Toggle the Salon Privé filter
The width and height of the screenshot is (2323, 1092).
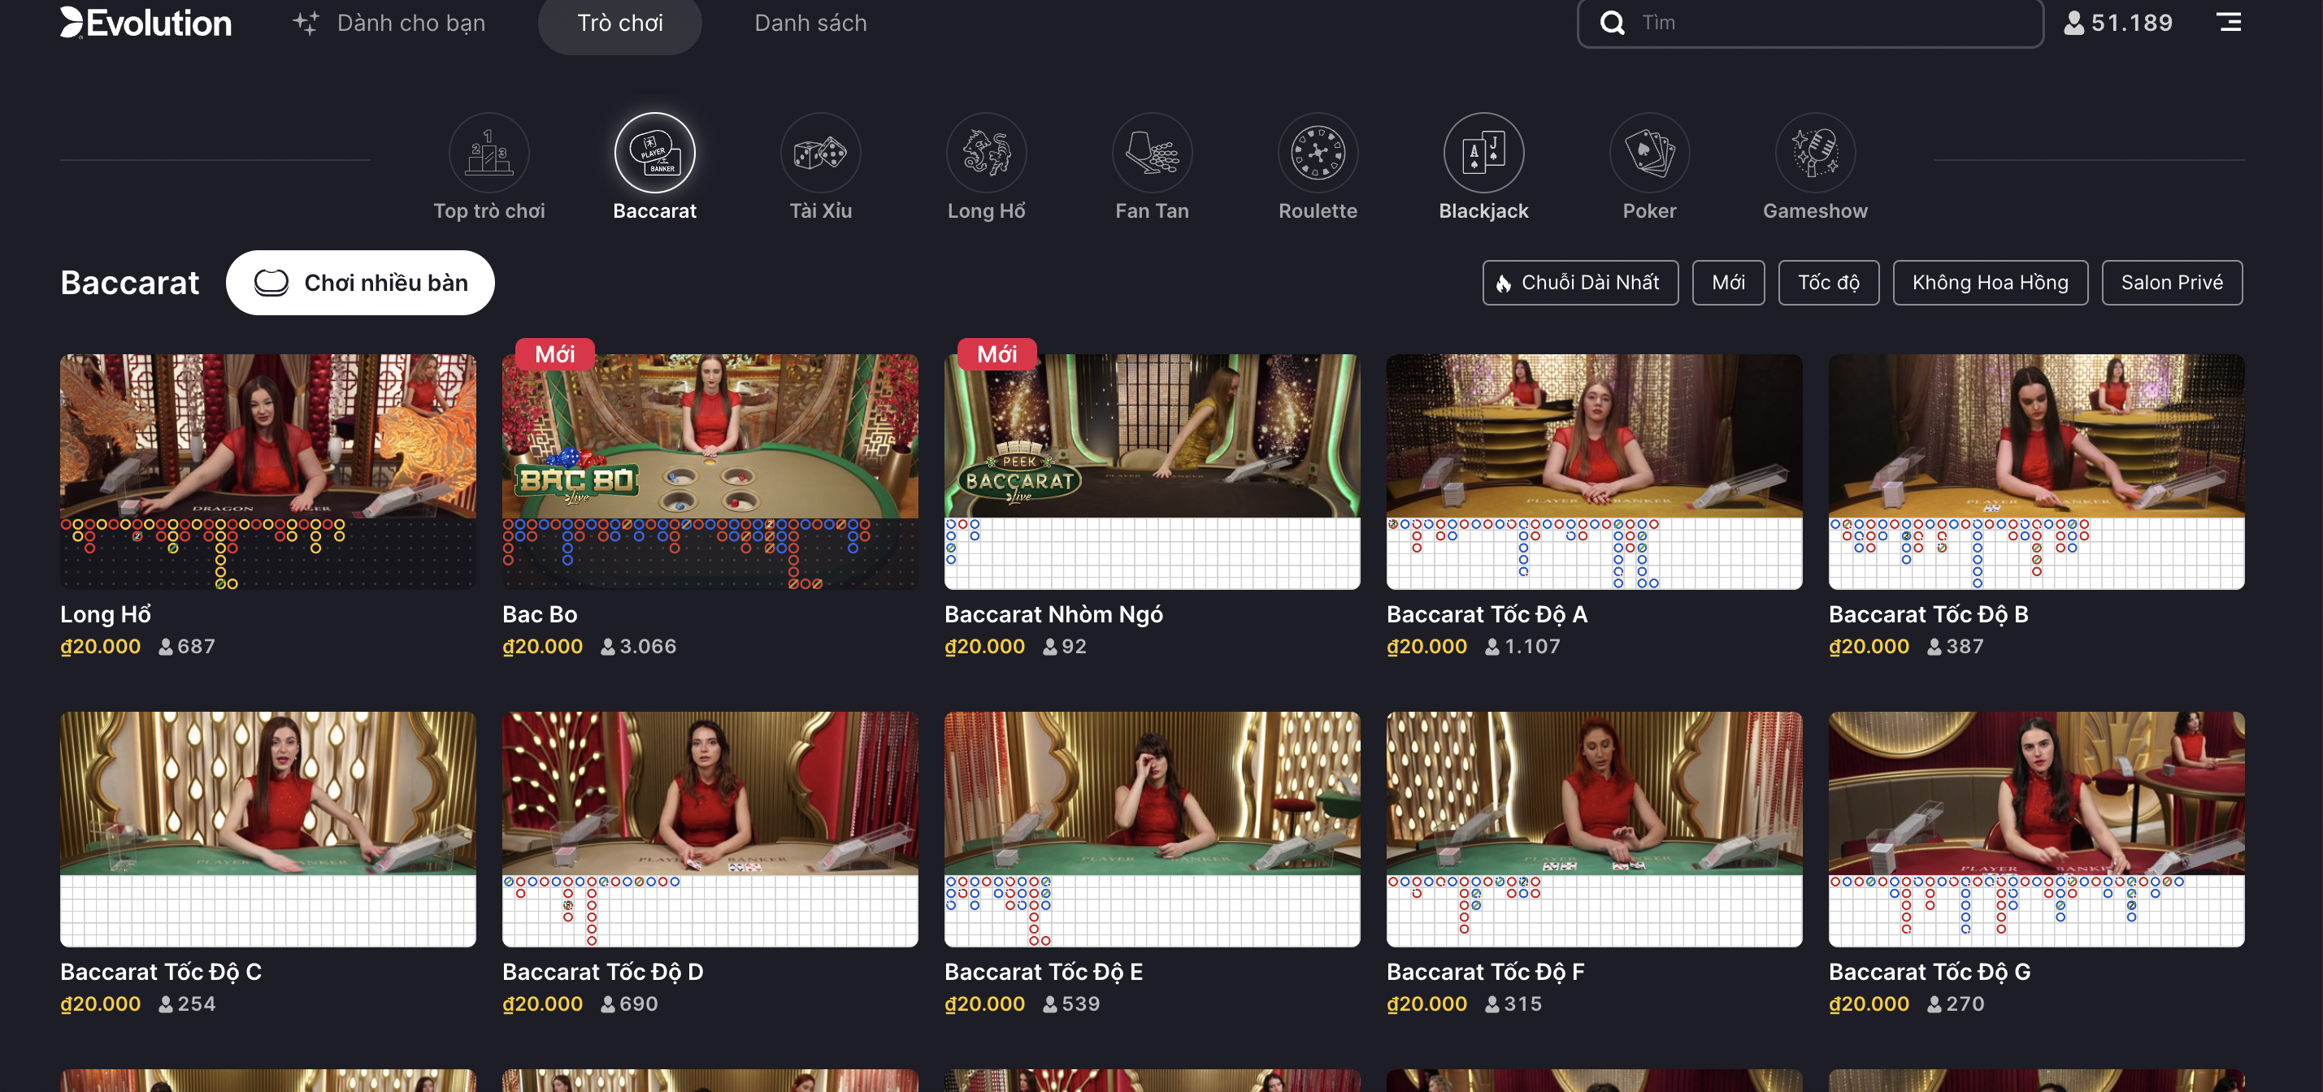(2173, 283)
